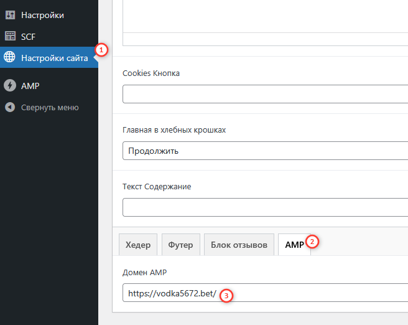Click the Главная в хлебных крошках field
Image resolution: width=408 pixels, height=325 pixels.
264,151
